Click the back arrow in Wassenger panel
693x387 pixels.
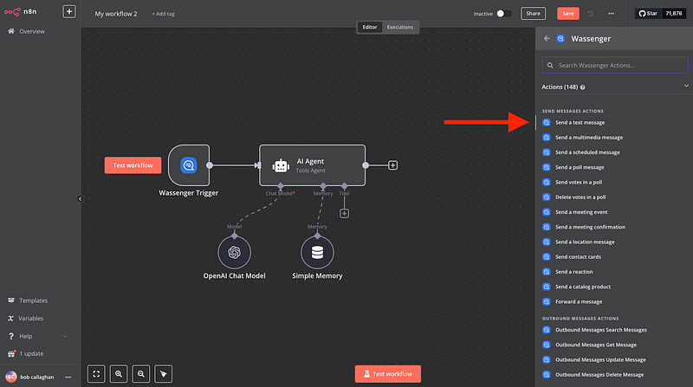tap(547, 39)
